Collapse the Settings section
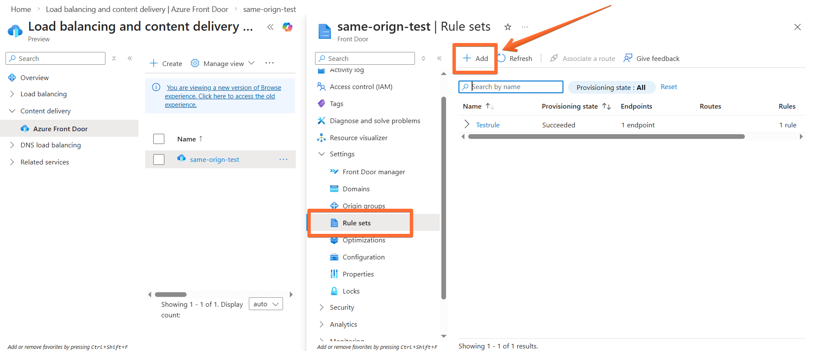This screenshot has height=351, width=814. [x=321, y=154]
